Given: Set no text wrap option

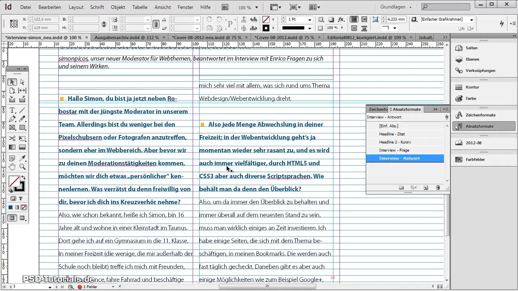Looking at the screenshot, I should (354, 19).
